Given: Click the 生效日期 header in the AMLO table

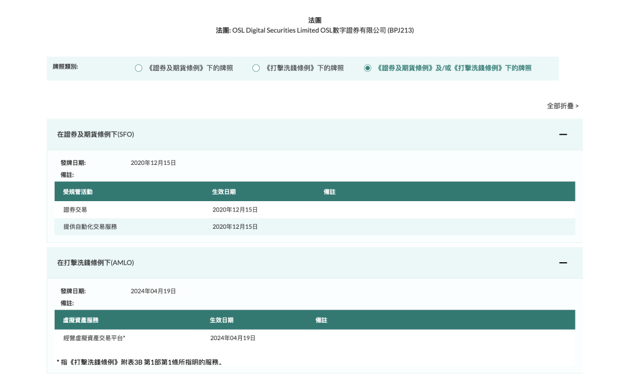Looking at the screenshot, I should 221,320.
